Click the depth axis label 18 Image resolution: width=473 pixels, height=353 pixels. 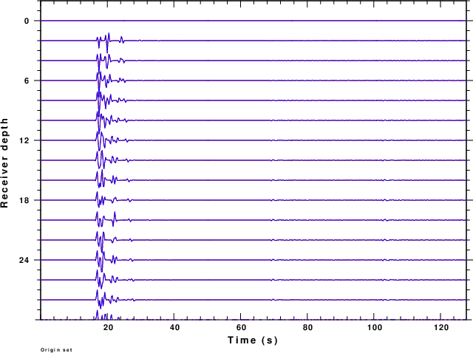[24, 200]
